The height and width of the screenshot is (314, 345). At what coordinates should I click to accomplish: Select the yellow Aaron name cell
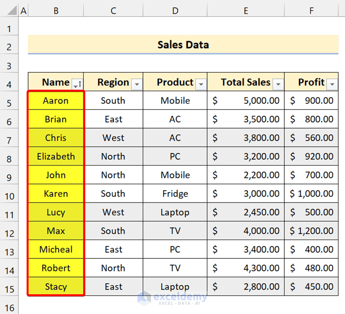click(x=56, y=101)
